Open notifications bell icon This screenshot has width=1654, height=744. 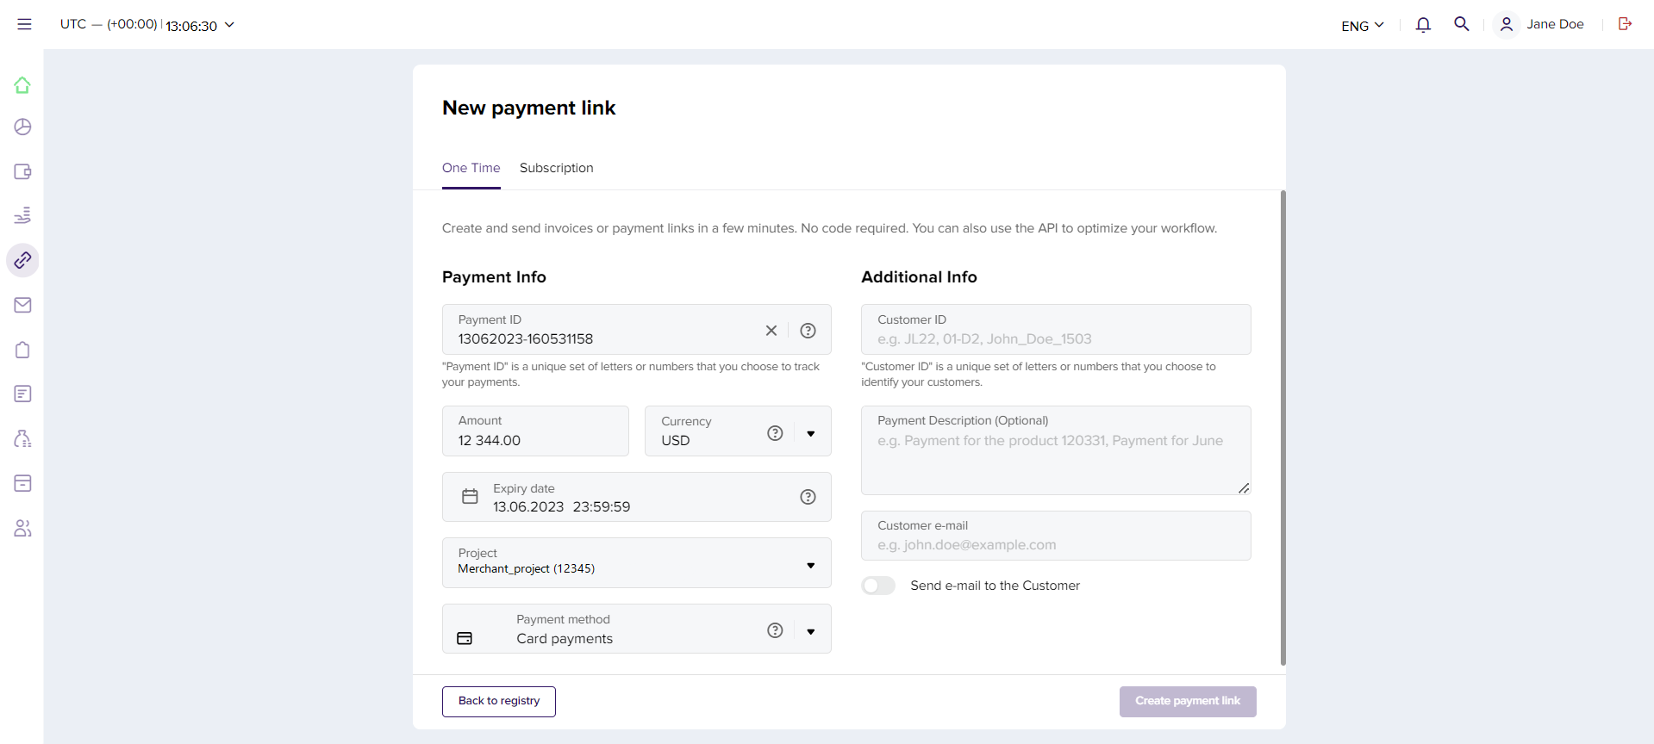(1423, 24)
